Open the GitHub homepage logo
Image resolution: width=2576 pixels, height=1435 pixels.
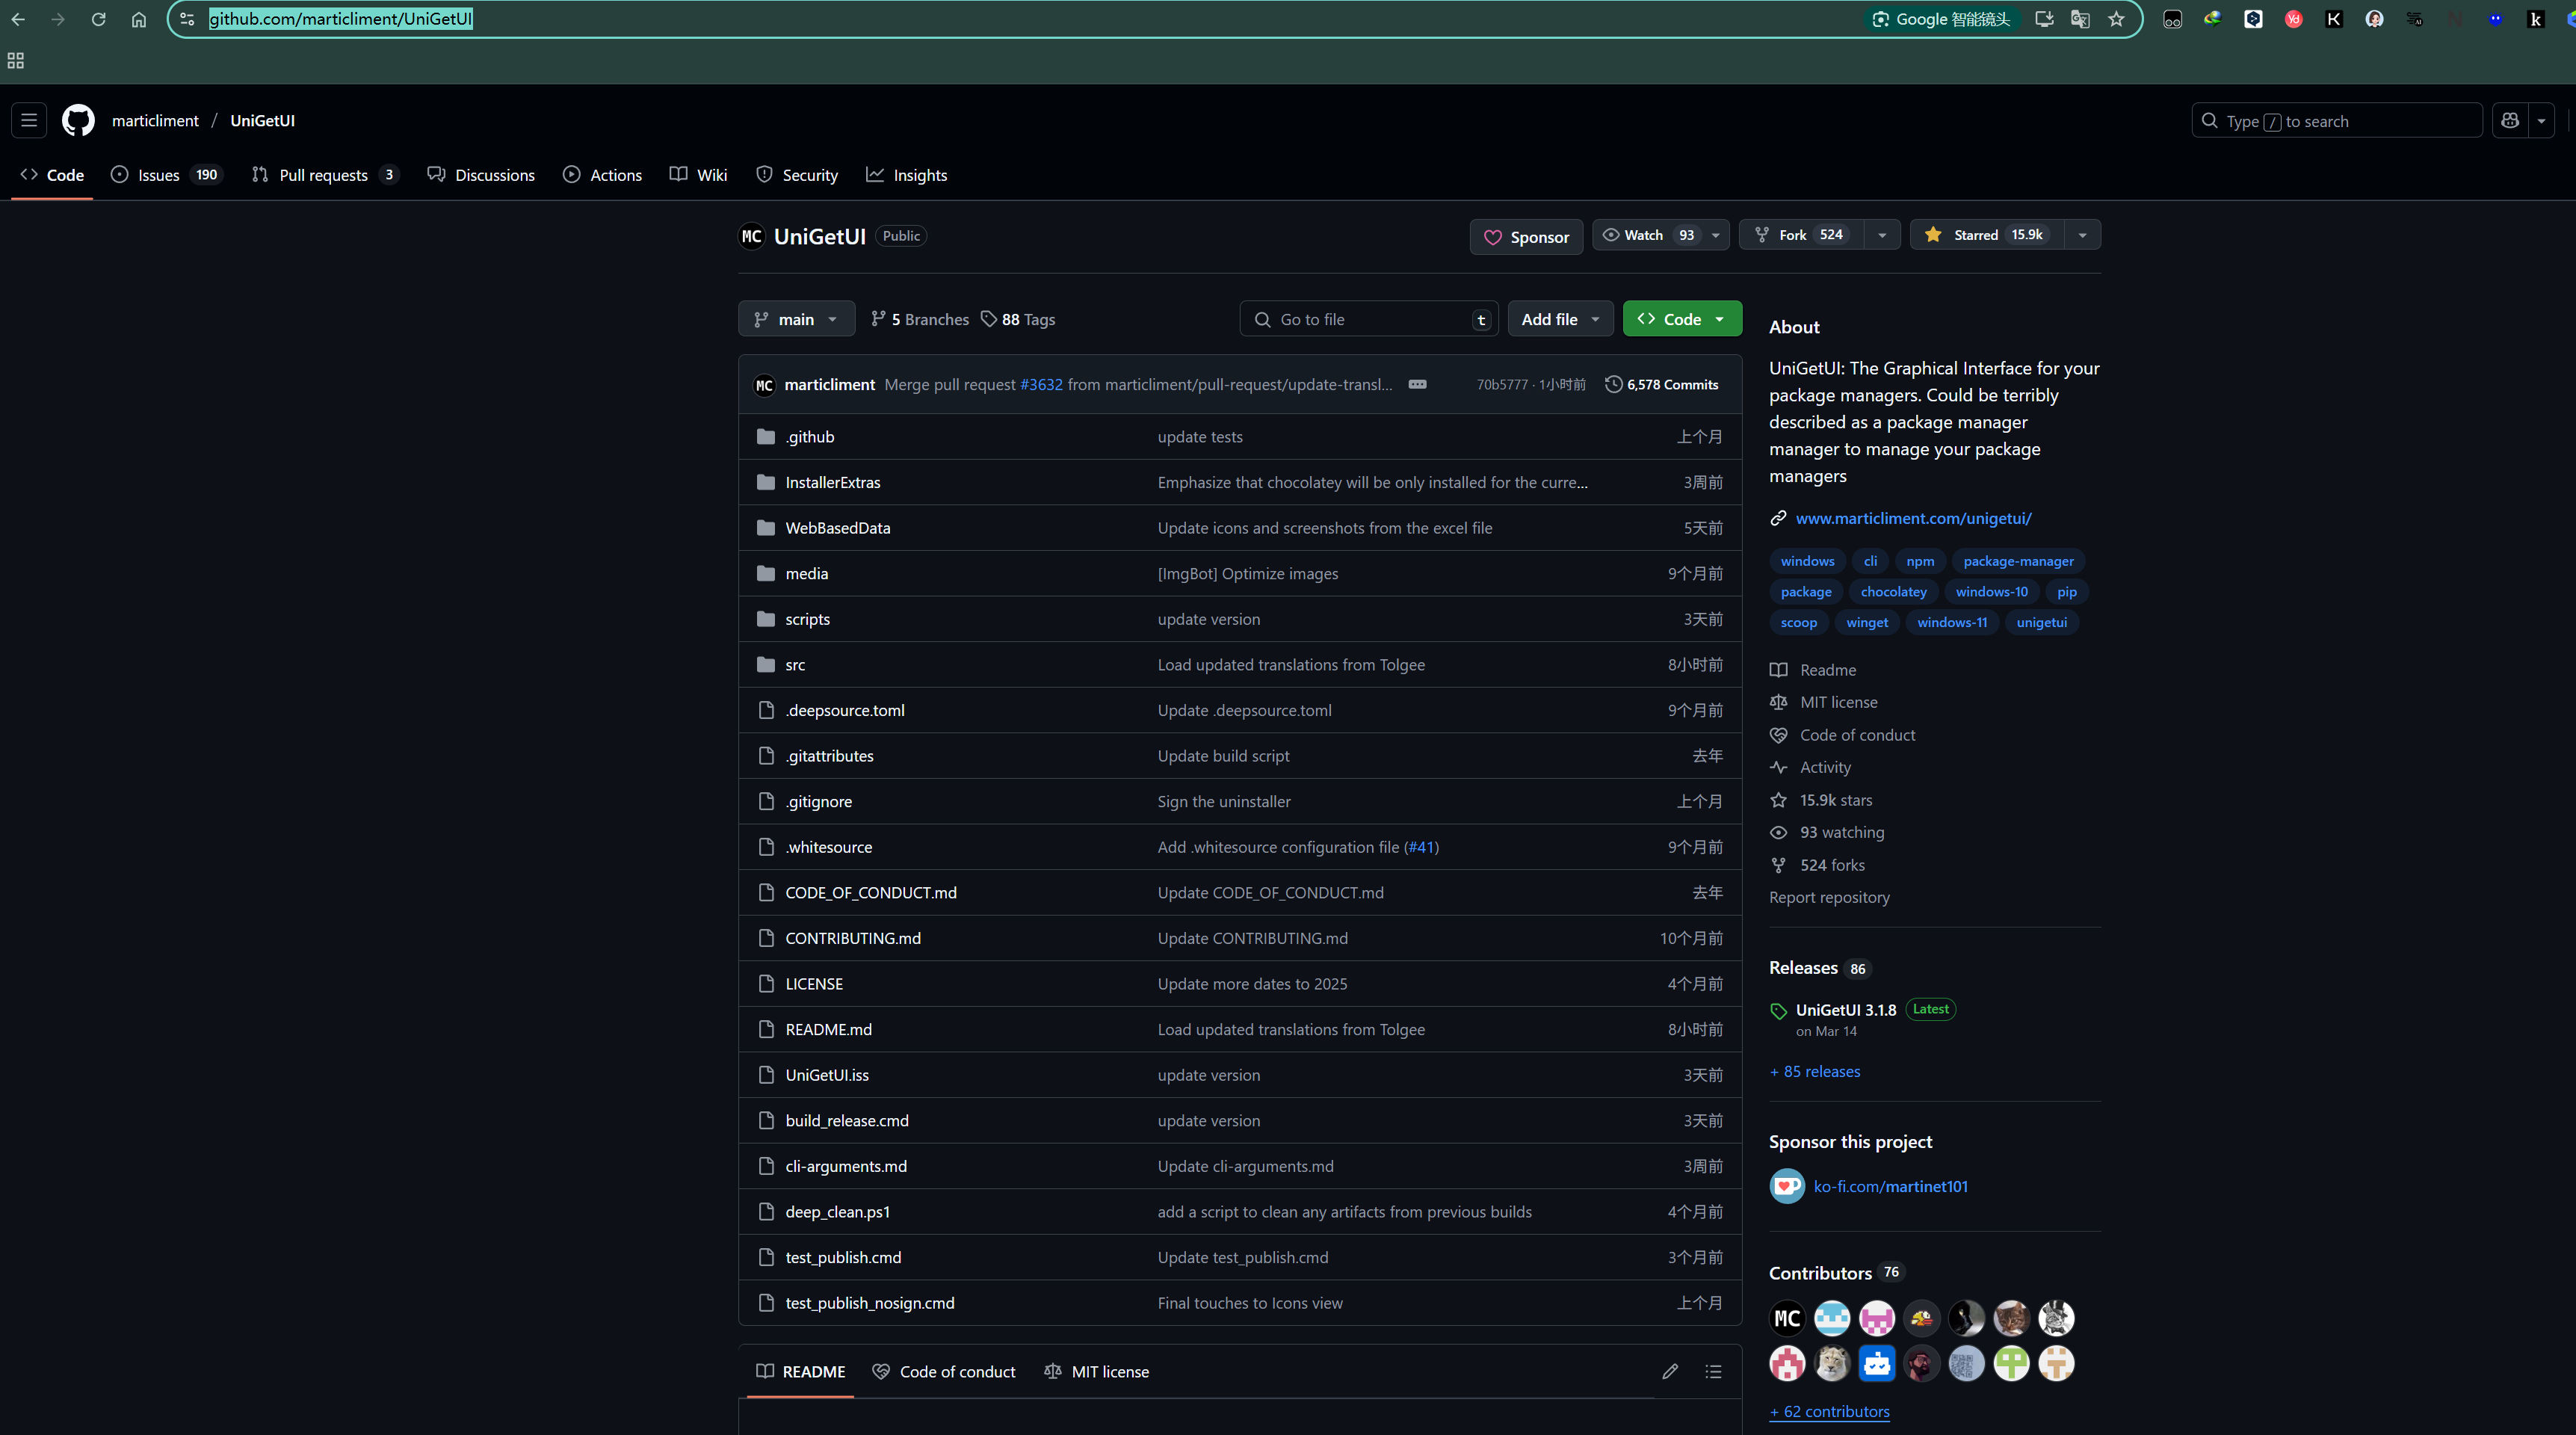coord(78,121)
